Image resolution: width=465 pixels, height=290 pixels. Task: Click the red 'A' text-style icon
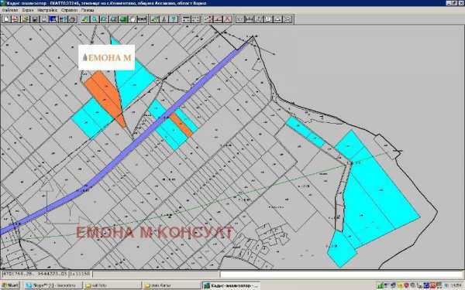click(x=227, y=19)
